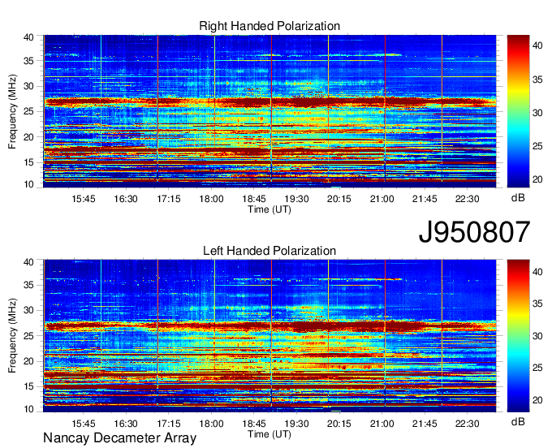Click the 19:30 time tick of Left Handed plot
Image resolution: width=552 pixels, height=448 pixels.
click(296, 424)
